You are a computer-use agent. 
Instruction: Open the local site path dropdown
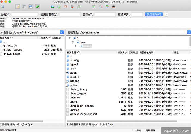point(62,32)
